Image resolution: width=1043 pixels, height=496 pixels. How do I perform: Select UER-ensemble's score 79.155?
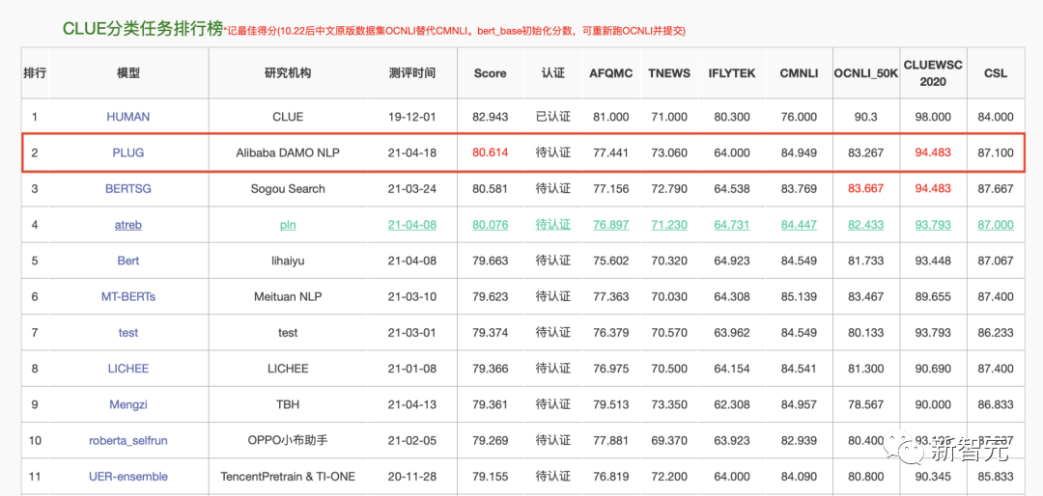point(491,476)
